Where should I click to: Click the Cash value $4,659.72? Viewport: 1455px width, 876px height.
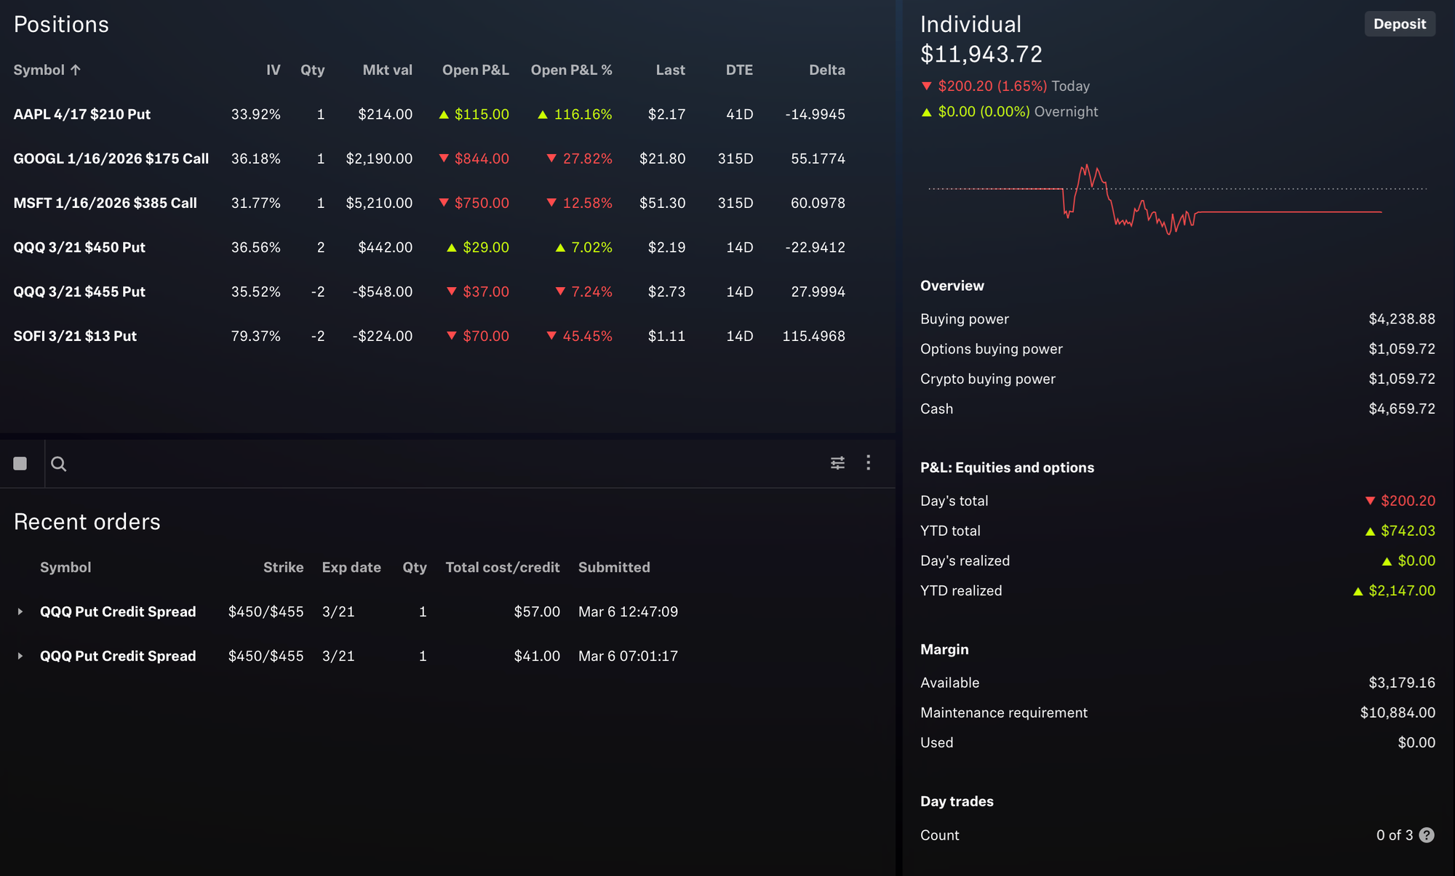pos(1402,409)
